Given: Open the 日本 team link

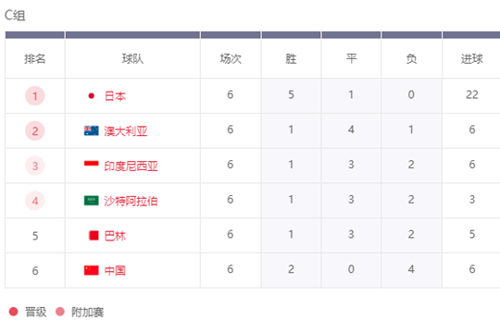Looking at the screenshot, I should click(115, 96).
